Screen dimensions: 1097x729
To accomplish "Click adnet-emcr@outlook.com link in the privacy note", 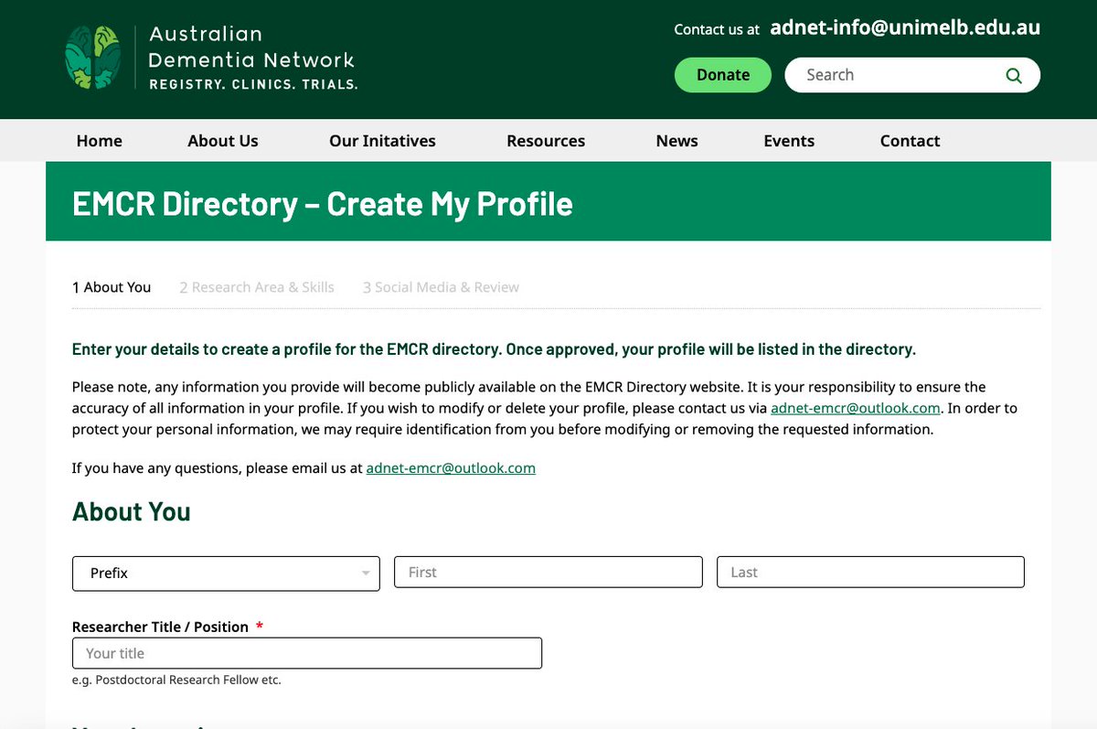I will pyautogui.click(x=856, y=408).
